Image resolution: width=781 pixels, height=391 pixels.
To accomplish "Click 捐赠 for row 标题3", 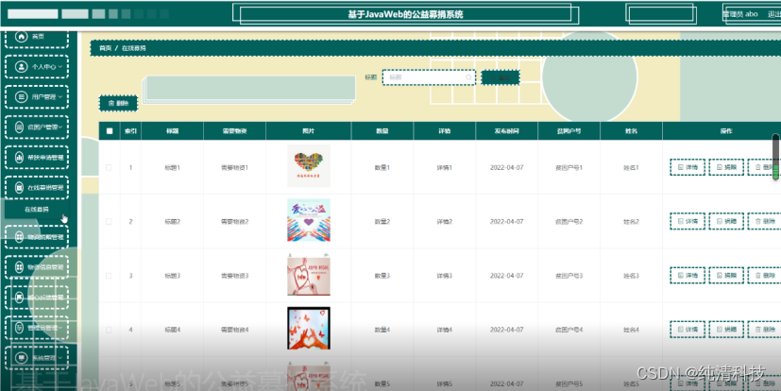I will click(726, 276).
